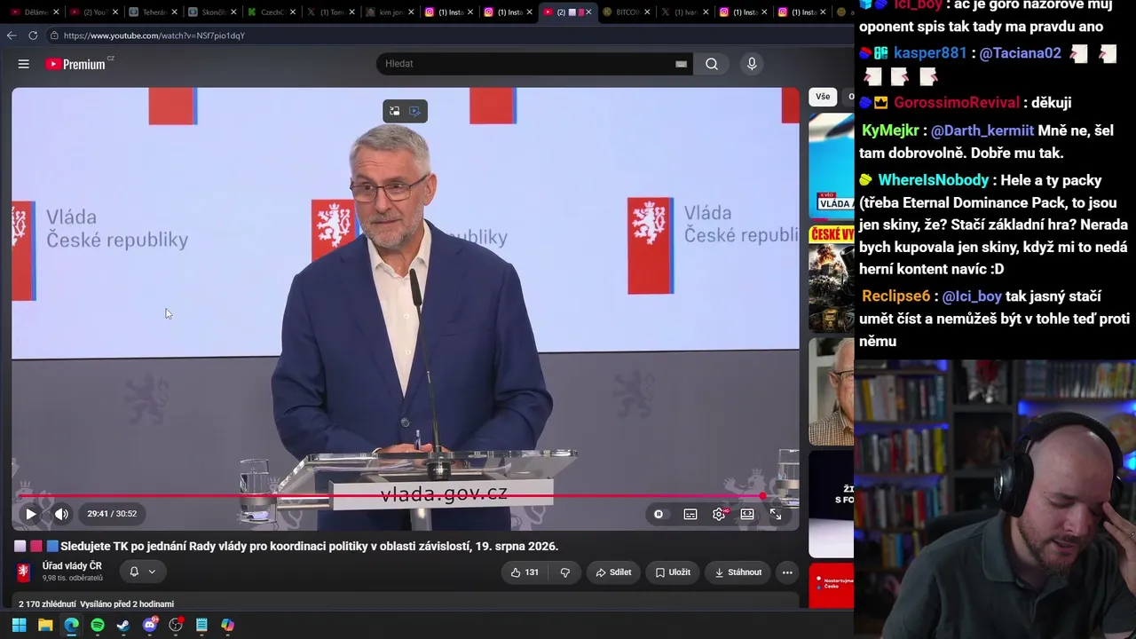Viewport: 1136px width, 639px height.
Task: Click the 29:41 / 30:52 time display
Action: 112,514
